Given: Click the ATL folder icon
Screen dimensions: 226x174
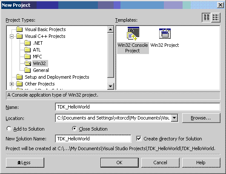Looking at the screenshot, I should click(27, 50).
